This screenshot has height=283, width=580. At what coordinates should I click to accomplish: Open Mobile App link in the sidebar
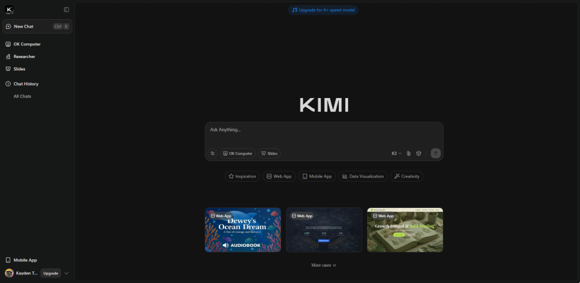(x=25, y=260)
